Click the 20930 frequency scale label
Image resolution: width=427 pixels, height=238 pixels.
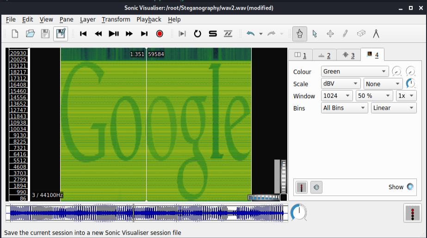click(18, 53)
